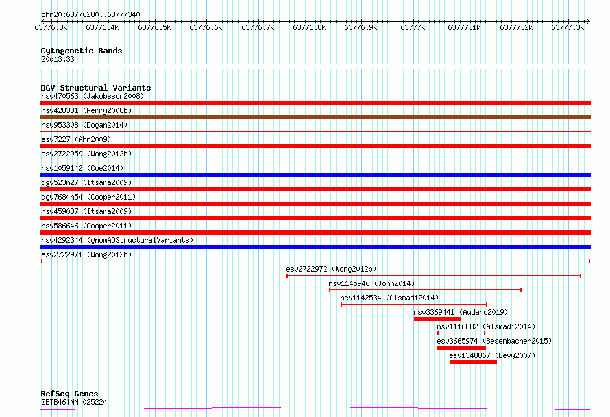Click the 20q13.33 cytogenetic band label
The height and width of the screenshot is (417, 610).
pos(58,59)
